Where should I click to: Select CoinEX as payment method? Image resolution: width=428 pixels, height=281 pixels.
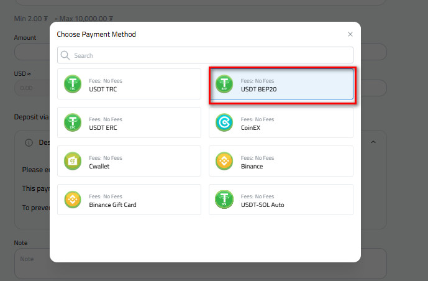pyautogui.click(x=281, y=122)
